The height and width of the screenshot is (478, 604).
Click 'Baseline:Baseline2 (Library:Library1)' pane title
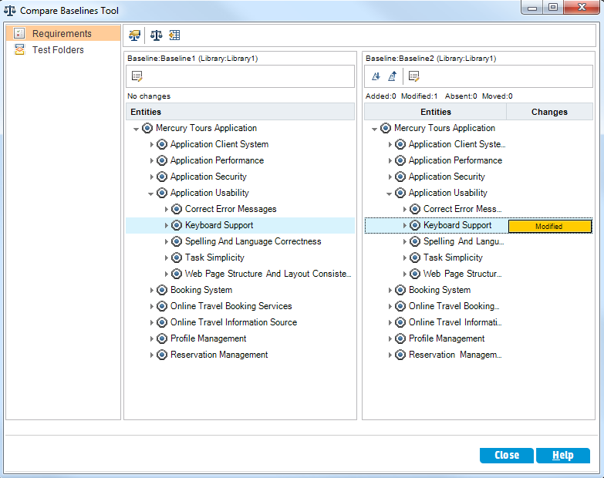(430, 59)
